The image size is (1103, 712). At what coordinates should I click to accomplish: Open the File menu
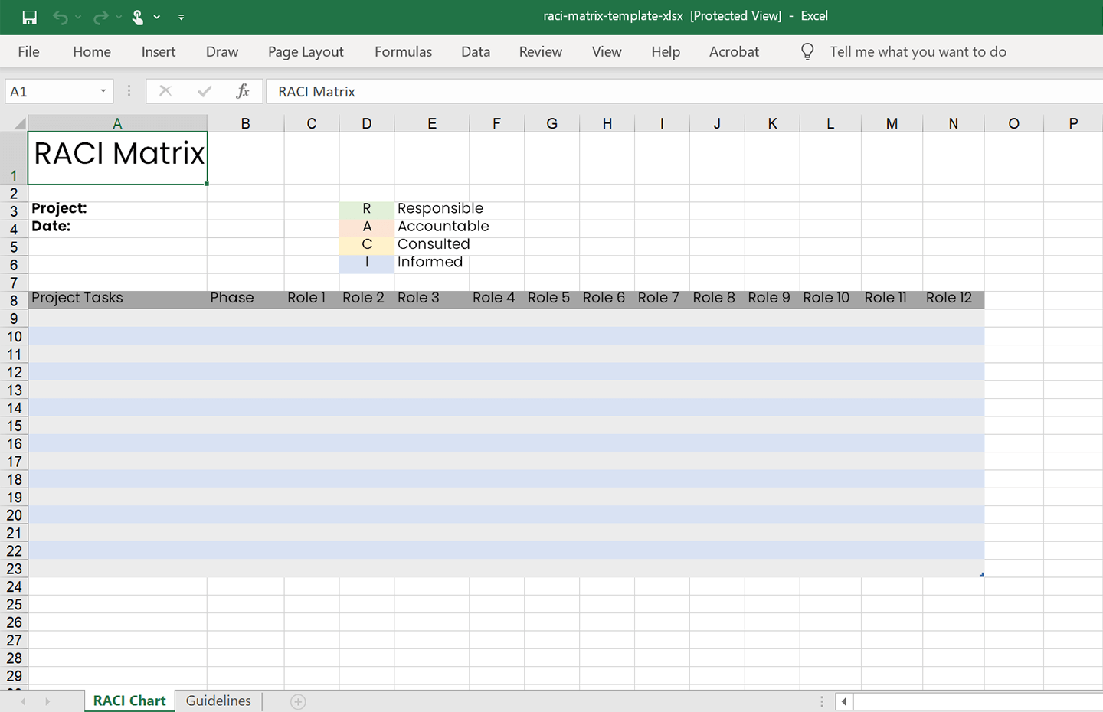click(28, 51)
